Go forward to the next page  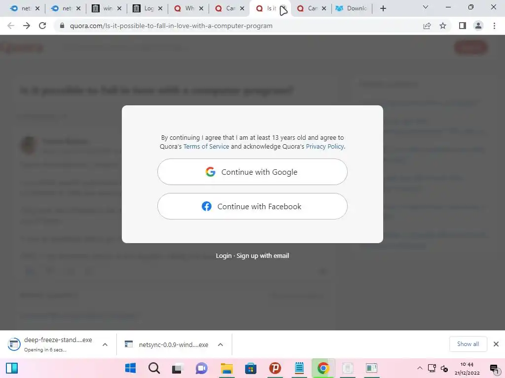tap(27, 26)
